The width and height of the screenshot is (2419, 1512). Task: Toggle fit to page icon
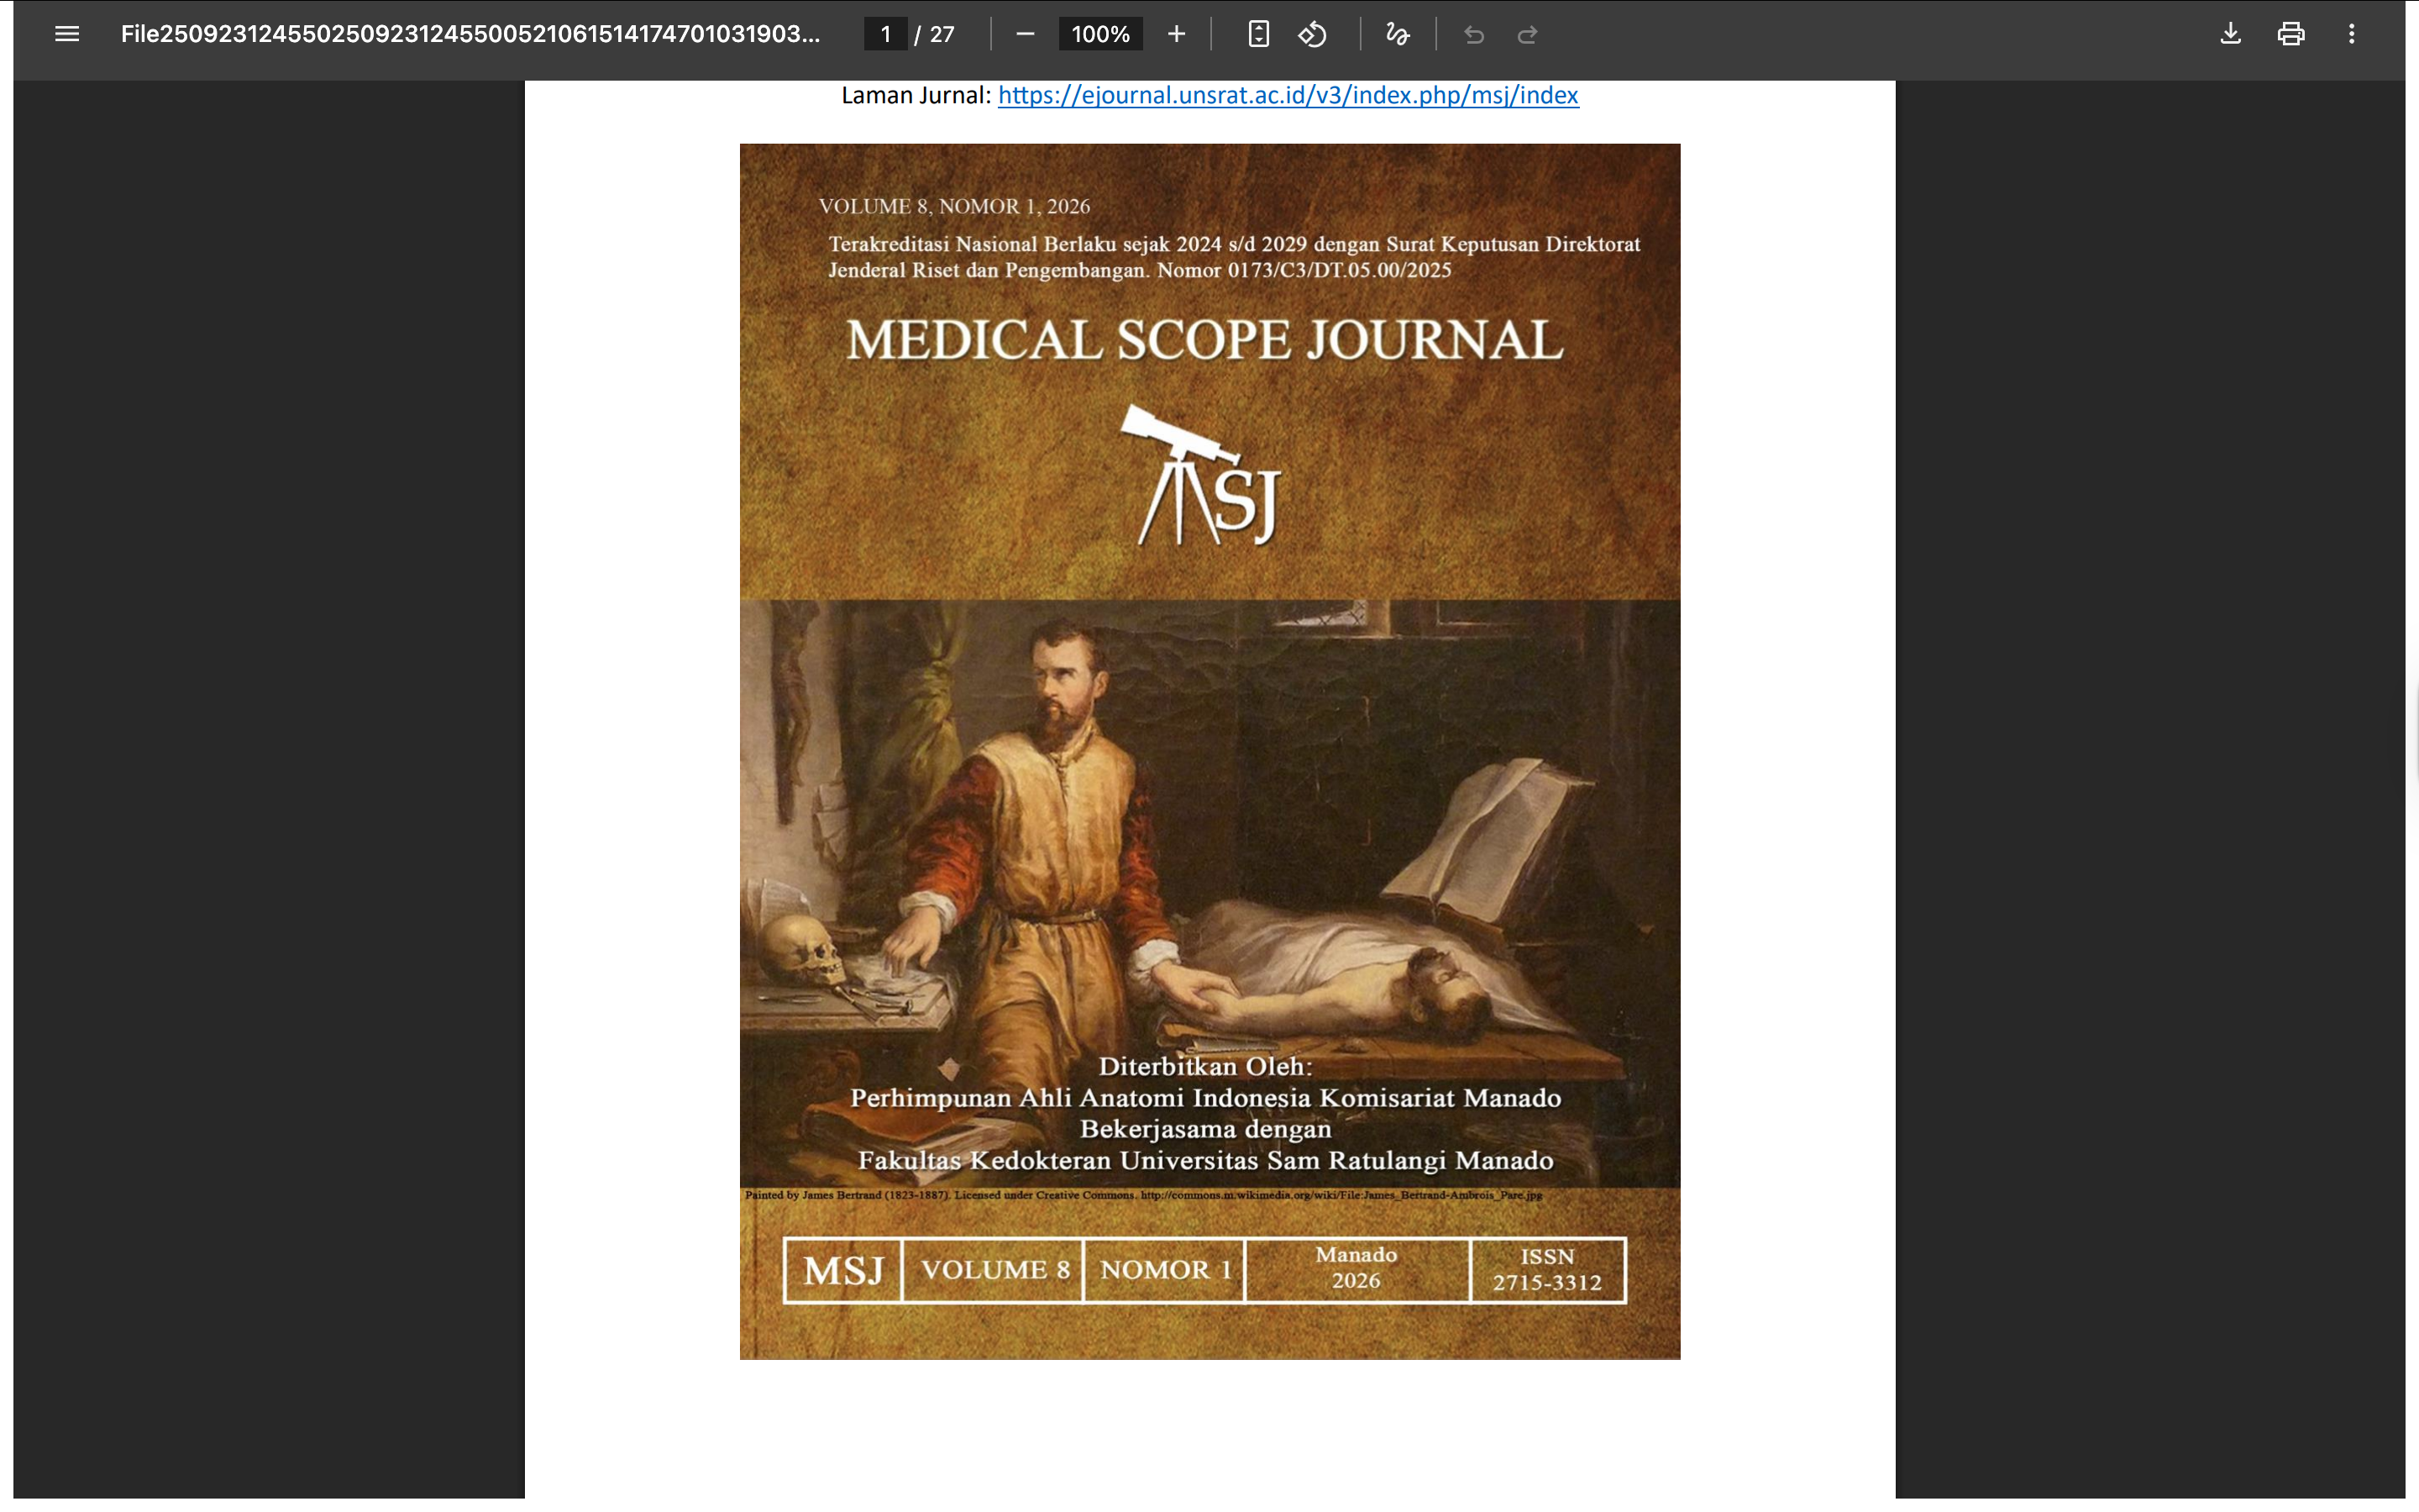1258,34
